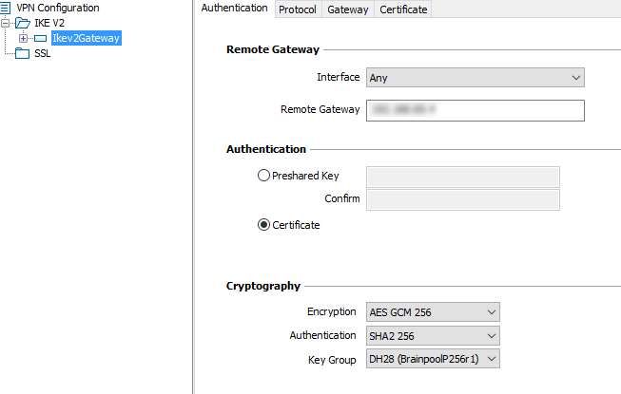621x394 pixels.
Task: Select the Certificate authentication radio button
Action: [263, 225]
